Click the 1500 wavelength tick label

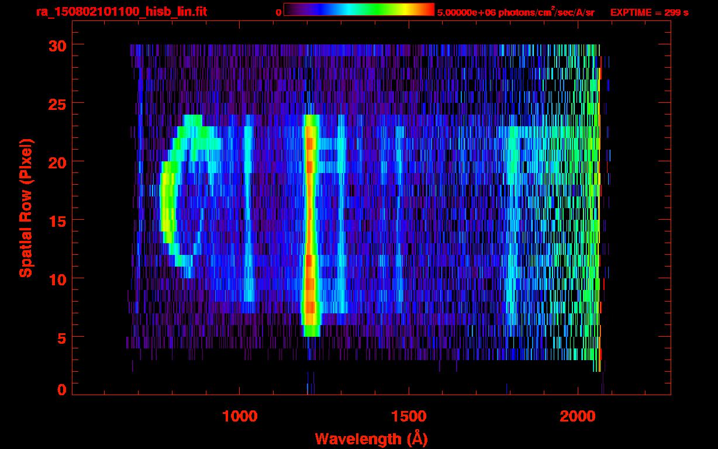(x=408, y=416)
